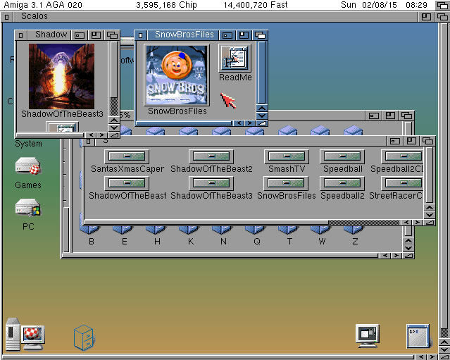
Task: Click the date and time display
Action: click(384, 5)
